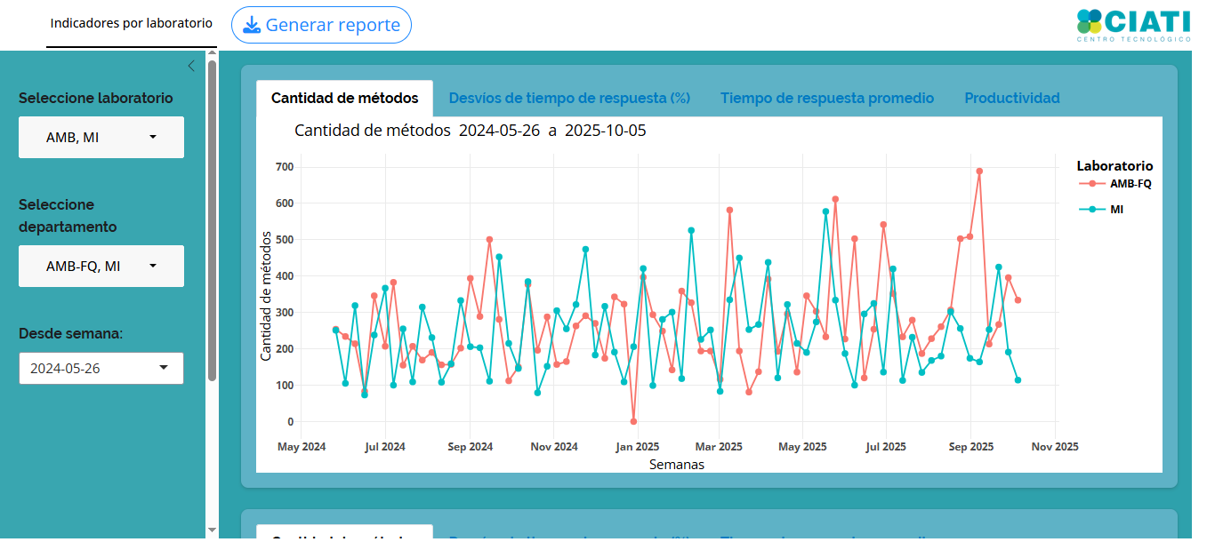Expand the Desde semana date dropdown

click(101, 368)
